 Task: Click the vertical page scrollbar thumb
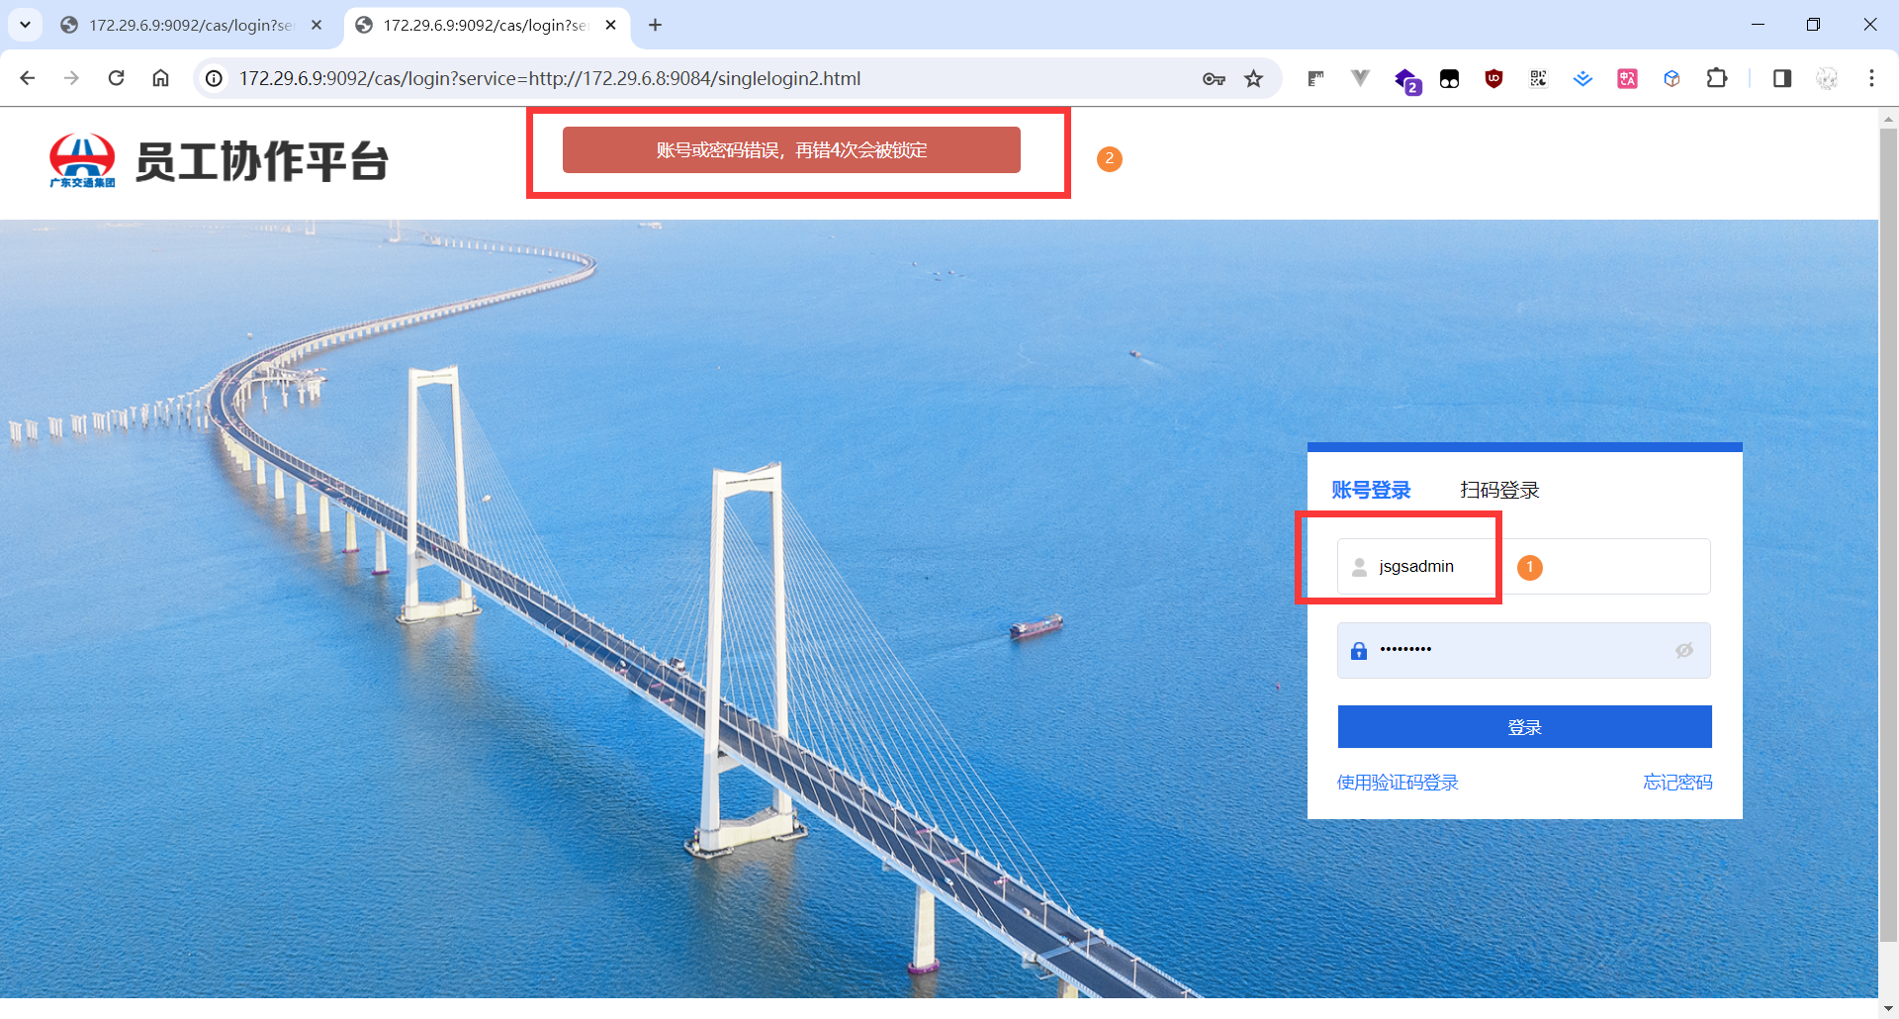tap(1888, 534)
